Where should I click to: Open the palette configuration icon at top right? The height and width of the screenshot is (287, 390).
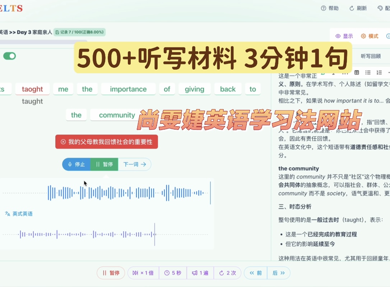click(380, 8)
